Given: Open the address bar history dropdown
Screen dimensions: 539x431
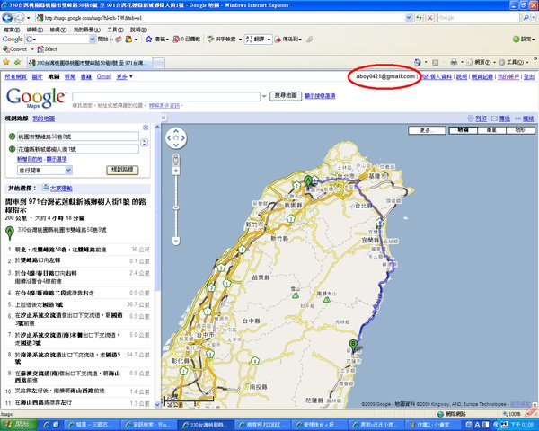Looking at the screenshot, I should [409, 18].
